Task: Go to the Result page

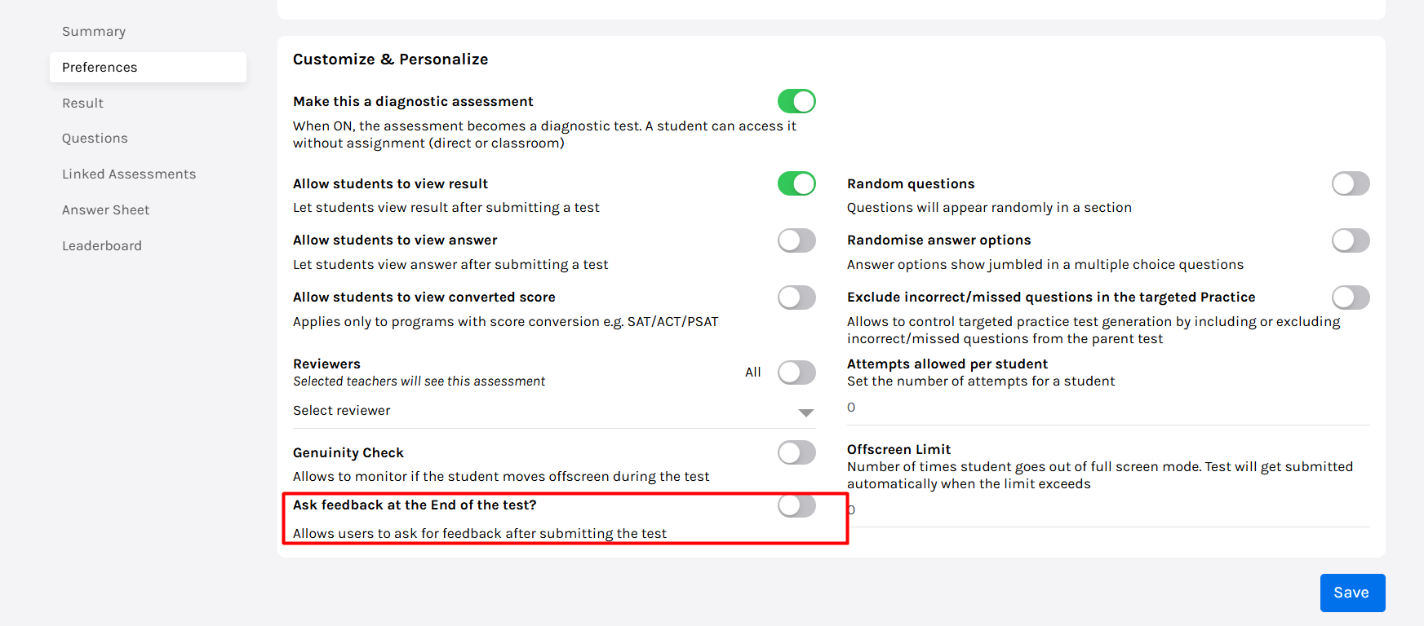Action: 82,104
